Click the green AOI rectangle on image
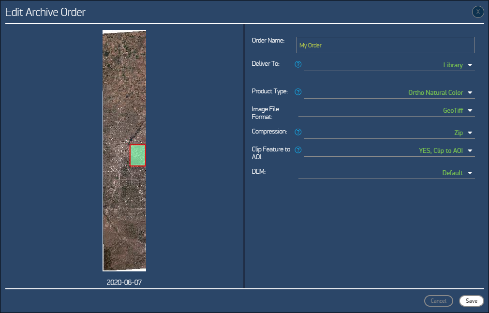Screen dimensions: 489x313 tap(138, 155)
